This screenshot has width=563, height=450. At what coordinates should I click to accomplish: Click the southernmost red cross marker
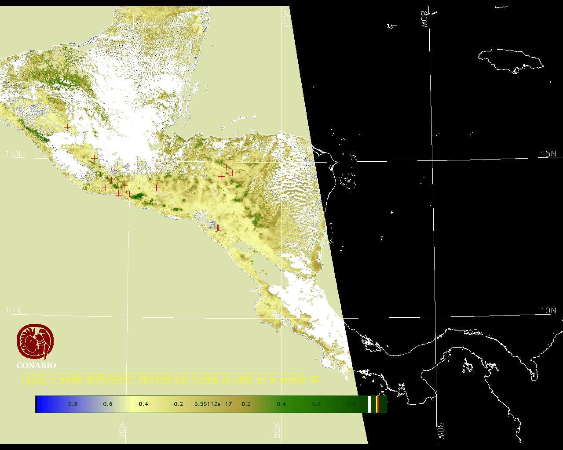(218, 228)
